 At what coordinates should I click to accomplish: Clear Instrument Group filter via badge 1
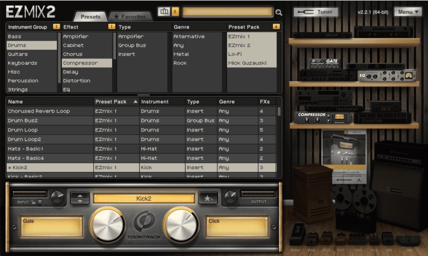(x=56, y=27)
